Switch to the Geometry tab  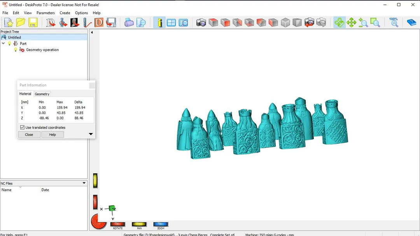[42, 94]
